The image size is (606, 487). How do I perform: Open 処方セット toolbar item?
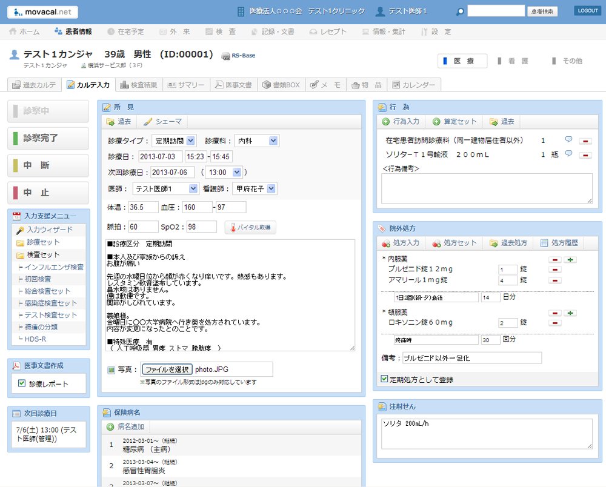pos(454,243)
